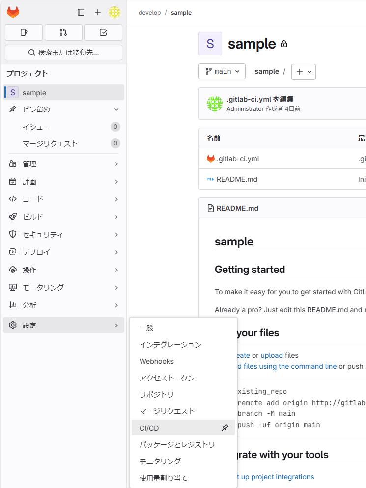Click the private project lock icon

click(284, 44)
